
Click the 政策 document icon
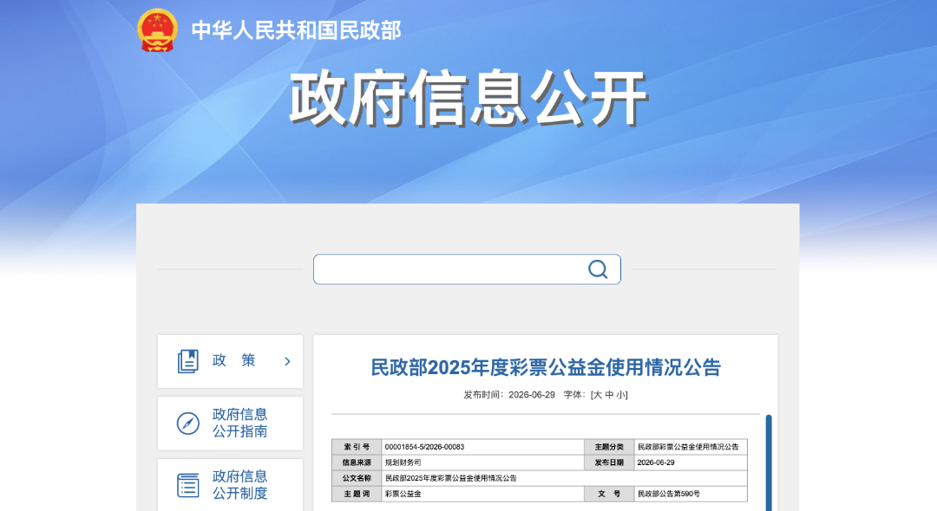point(187,361)
